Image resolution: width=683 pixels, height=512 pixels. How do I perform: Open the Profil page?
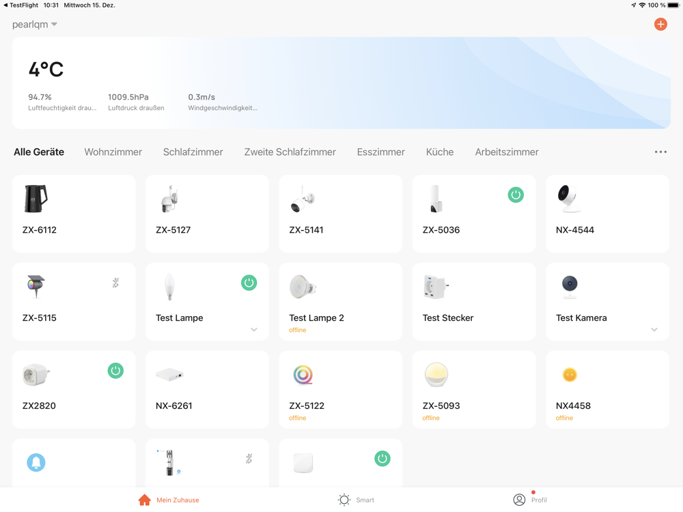click(x=530, y=500)
